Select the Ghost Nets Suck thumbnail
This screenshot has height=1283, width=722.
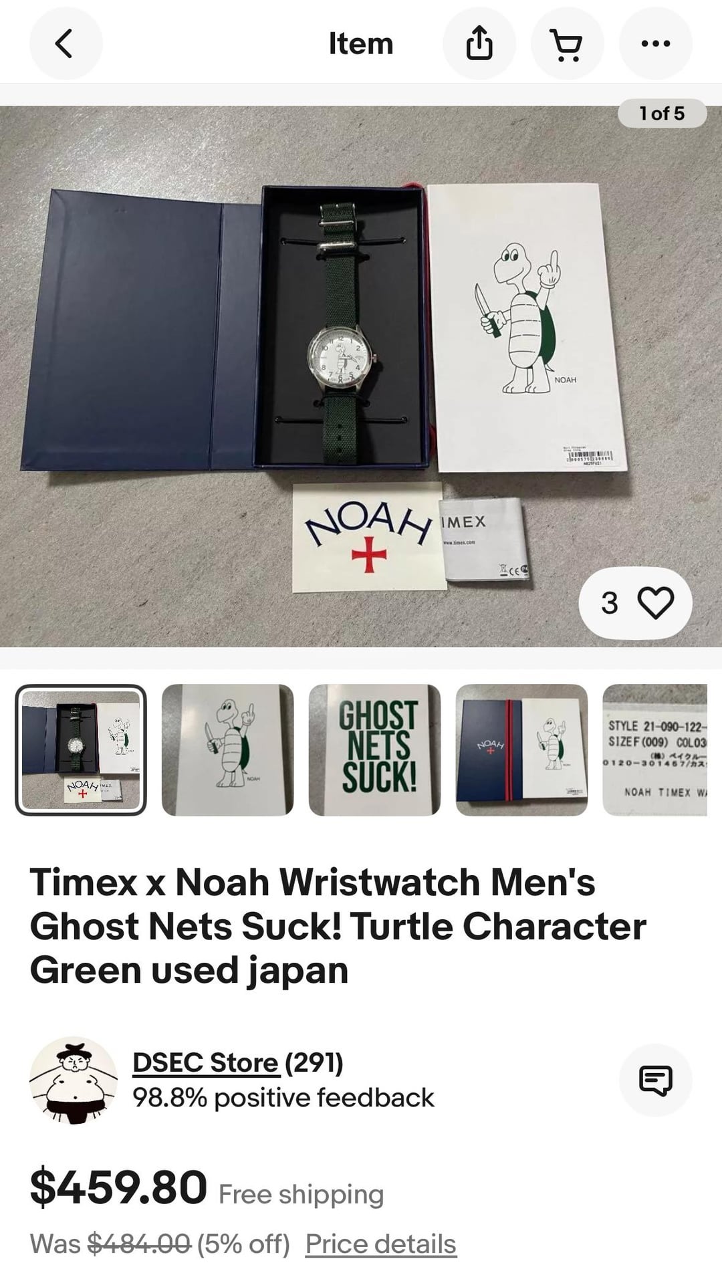pyautogui.click(x=375, y=750)
